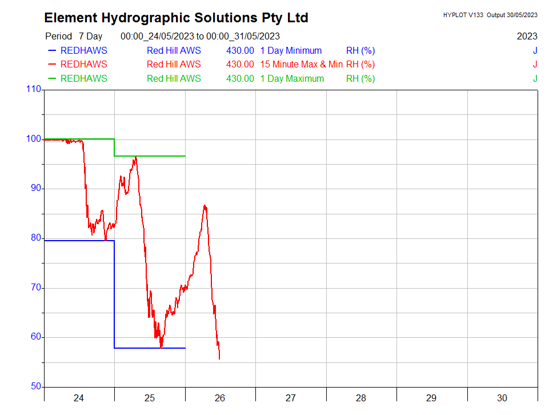Click the date range text starting 00:00_24/05/2023
Image resolution: width=553 pixels, height=415 pixels.
(x=200, y=36)
